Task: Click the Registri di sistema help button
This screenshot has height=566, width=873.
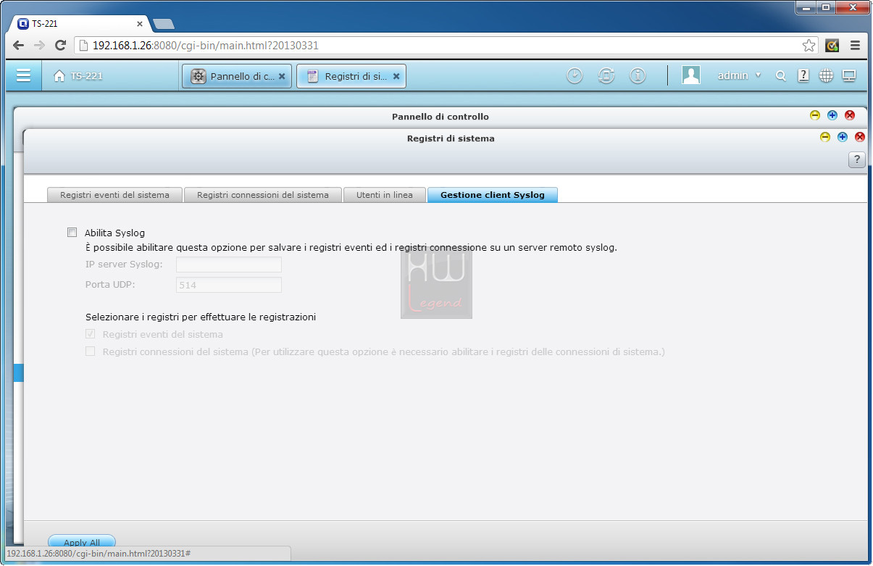Action: pyautogui.click(x=856, y=160)
